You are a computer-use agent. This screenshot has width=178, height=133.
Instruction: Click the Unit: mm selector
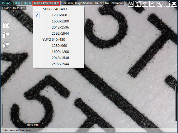67,3
